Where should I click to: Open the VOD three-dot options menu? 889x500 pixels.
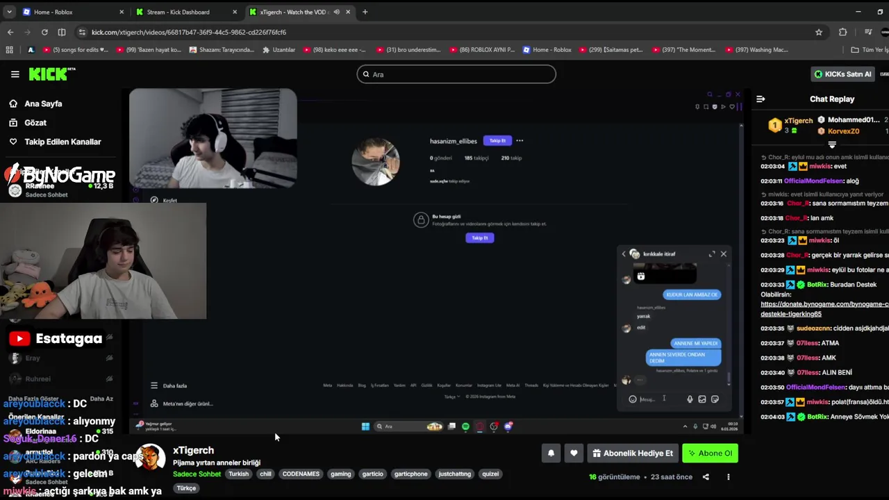coord(728,477)
